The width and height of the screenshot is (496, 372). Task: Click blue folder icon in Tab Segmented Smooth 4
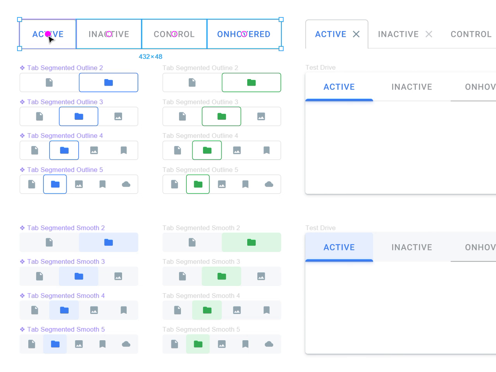tap(64, 310)
